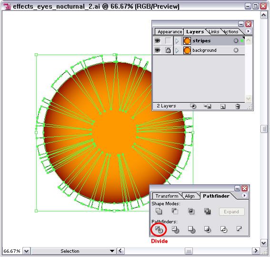Click Layers panel scroll up arrow

pos(248,40)
